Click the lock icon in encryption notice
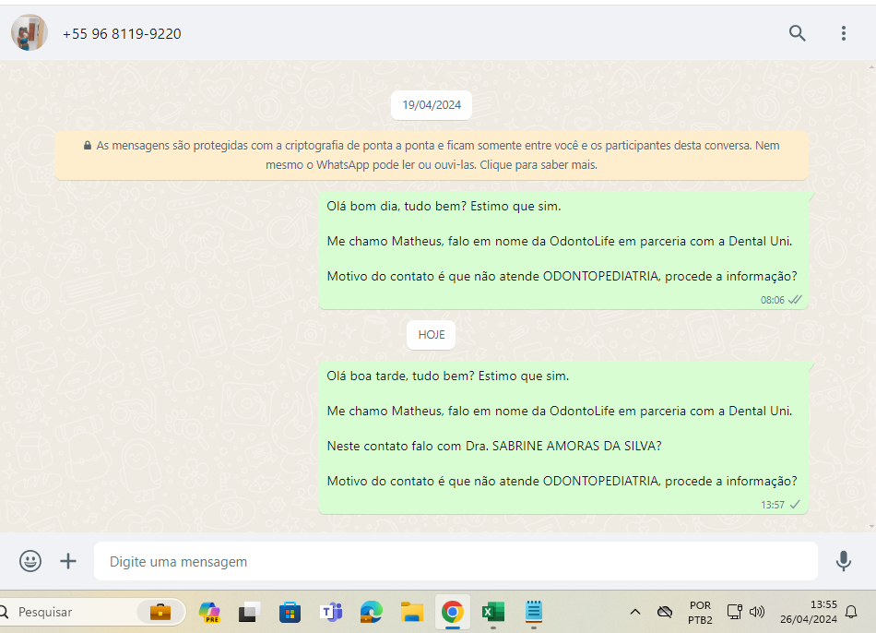The height and width of the screenshot is (633, 876). (x=88, y=146)
